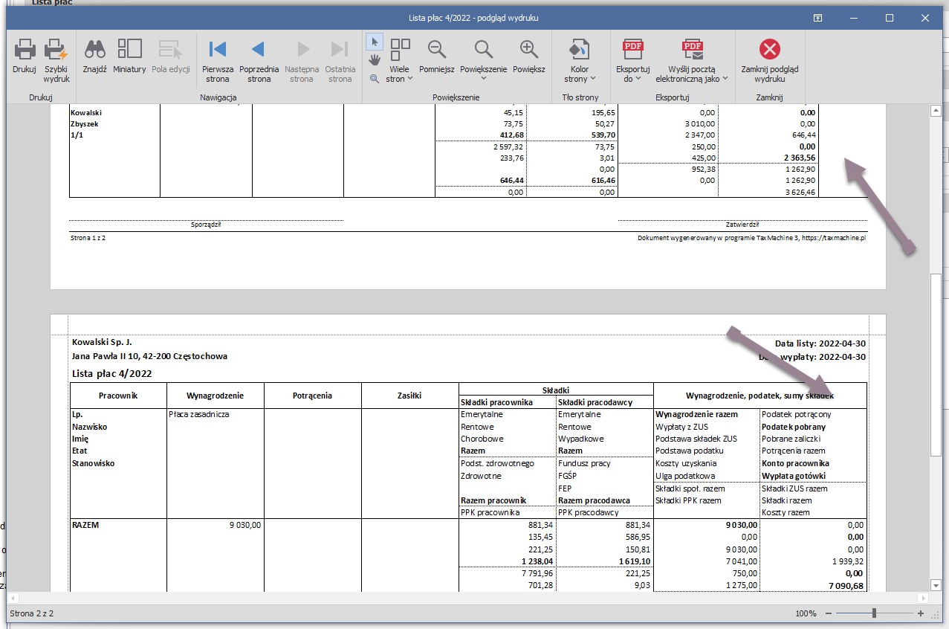The image size is (949, 629).
Task: Select the arrow pointer tool
Action: (x=375, y=41)
